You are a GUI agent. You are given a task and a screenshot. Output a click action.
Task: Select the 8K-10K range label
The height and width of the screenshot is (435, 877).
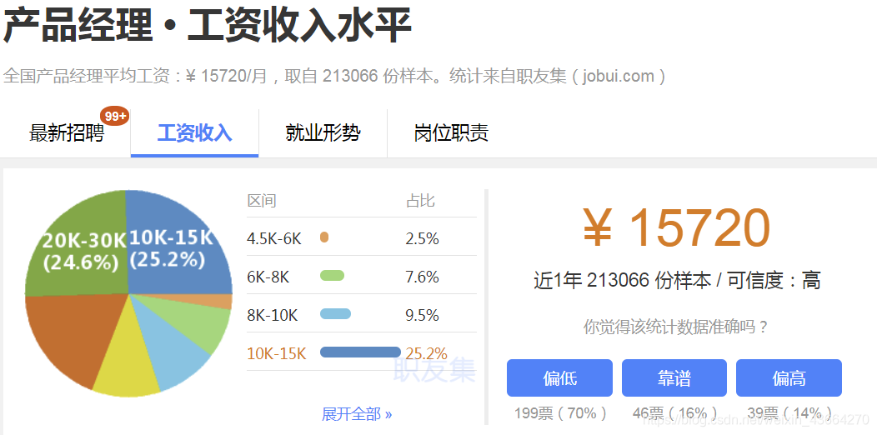click(x=273, y=315)
